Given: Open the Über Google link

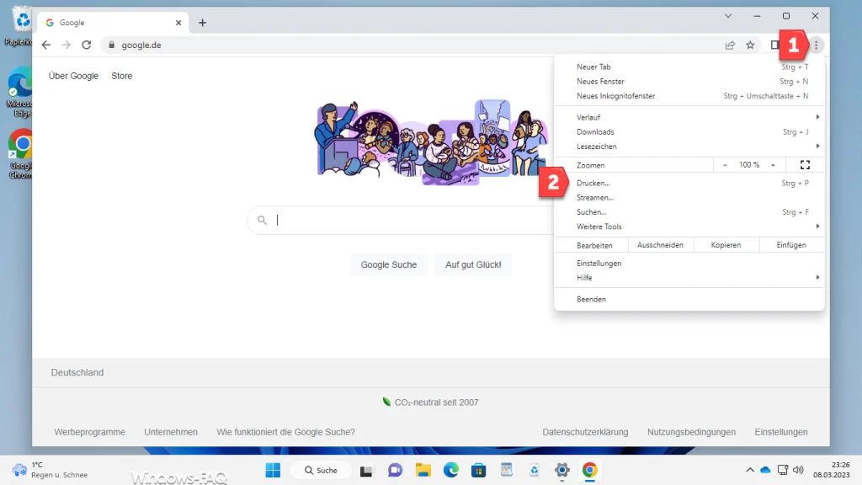Looking at the screenshot, I should click(73, 76).
